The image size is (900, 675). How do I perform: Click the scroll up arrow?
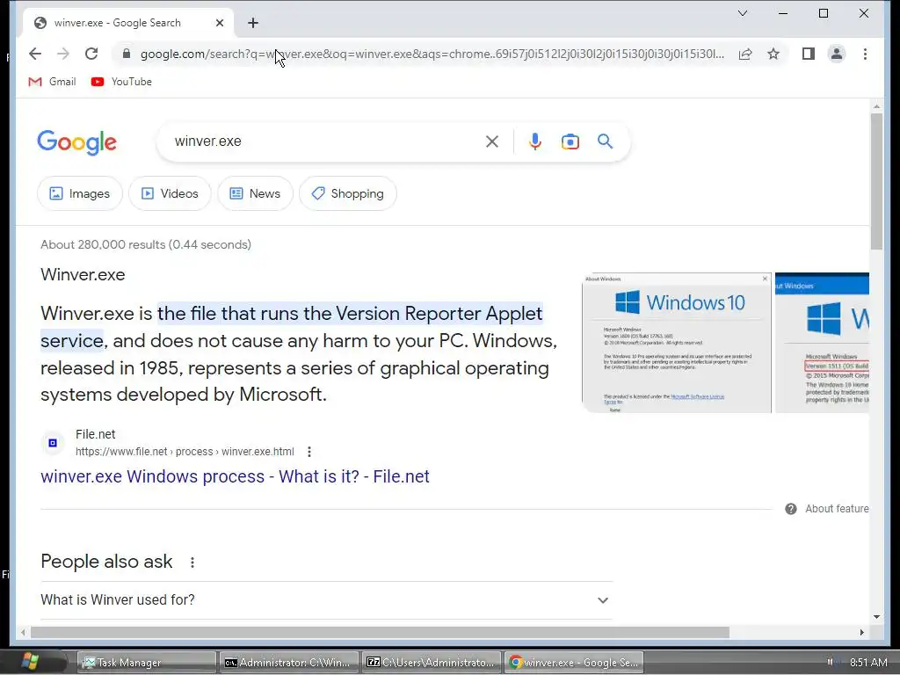tap(876, 106)
